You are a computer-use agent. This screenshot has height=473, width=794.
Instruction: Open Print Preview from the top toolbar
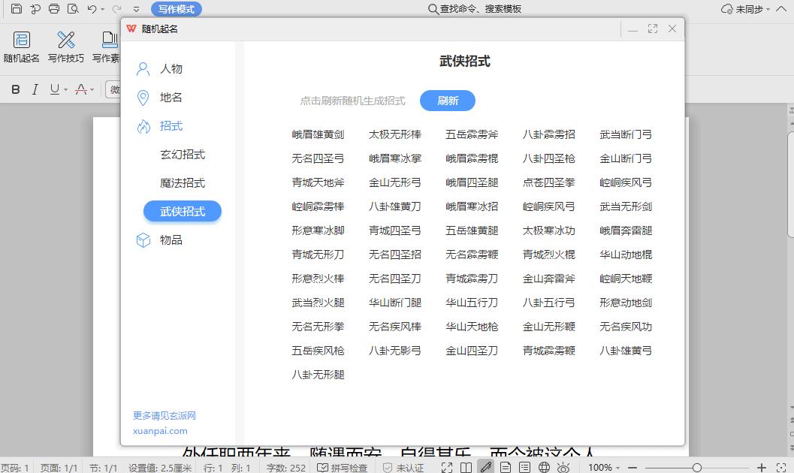[73, 9]
